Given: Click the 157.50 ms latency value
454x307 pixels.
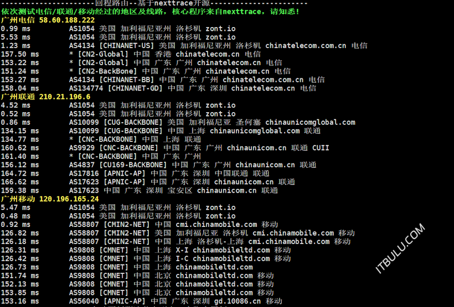Looking at the screenshot, I should click(20, 54).
